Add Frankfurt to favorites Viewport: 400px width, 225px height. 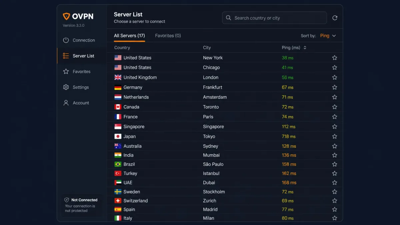click(x=335, y=87)
